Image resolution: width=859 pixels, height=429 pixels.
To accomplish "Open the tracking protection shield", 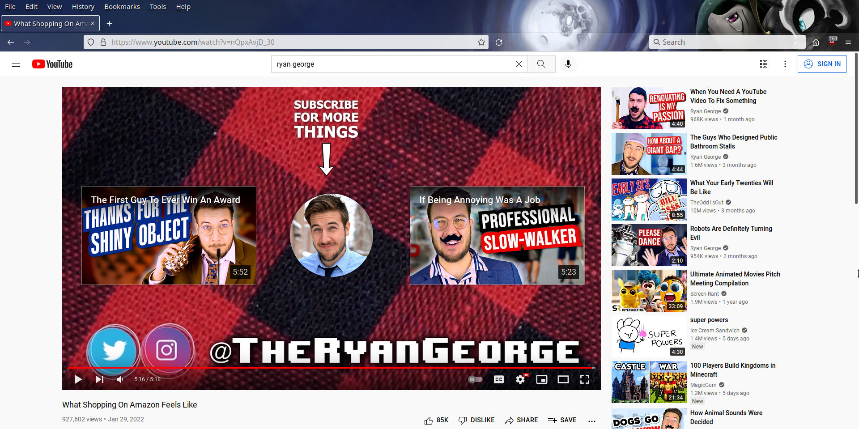I will click(91, 42).
